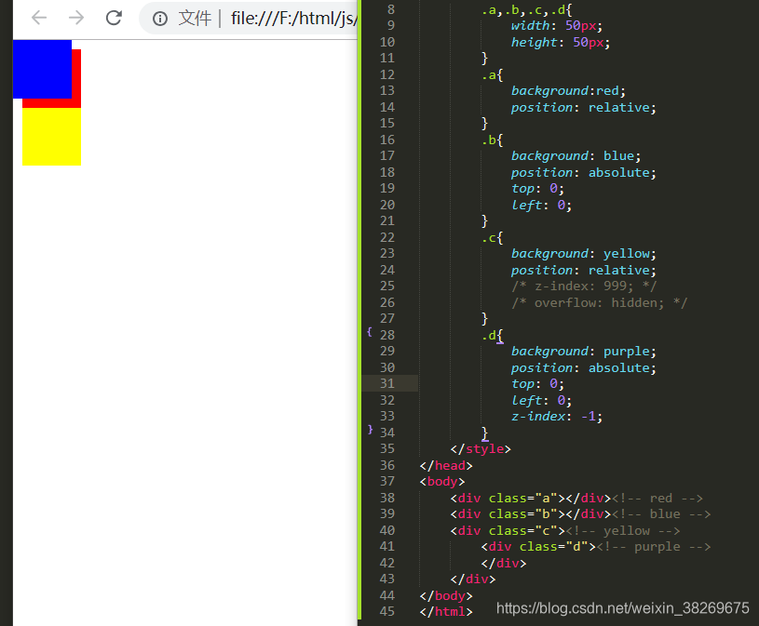
Task: Click 'position: absolute;' on line 18
Action: tap(584, 173)
